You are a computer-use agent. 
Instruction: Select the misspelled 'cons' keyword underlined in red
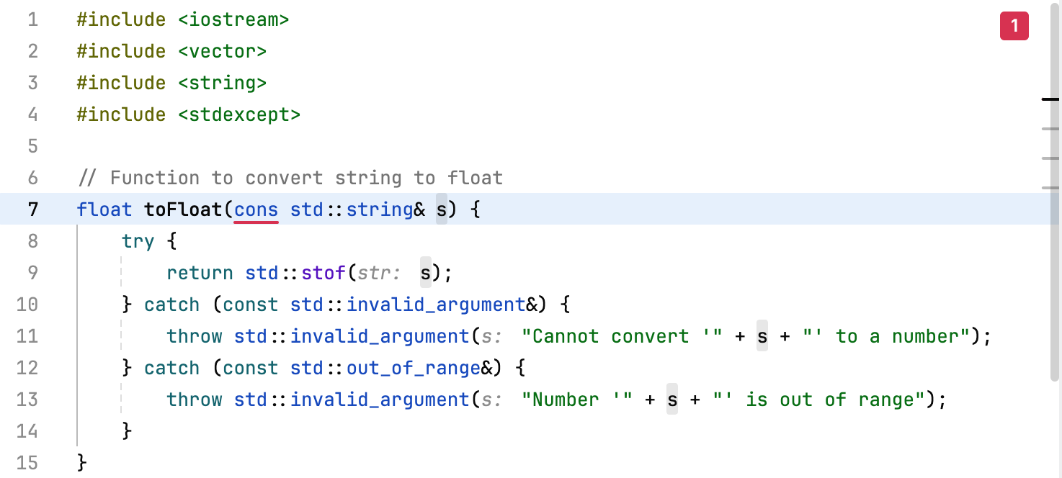pos(256,209)
